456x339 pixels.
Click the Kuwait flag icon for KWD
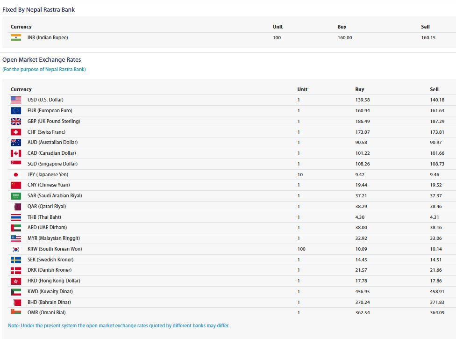(16, 292)
